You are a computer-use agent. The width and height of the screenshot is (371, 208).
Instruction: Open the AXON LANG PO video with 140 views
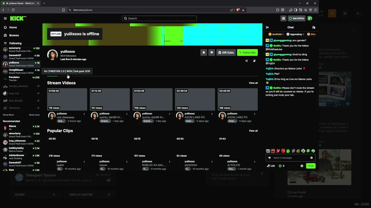[x=195, y=99]
